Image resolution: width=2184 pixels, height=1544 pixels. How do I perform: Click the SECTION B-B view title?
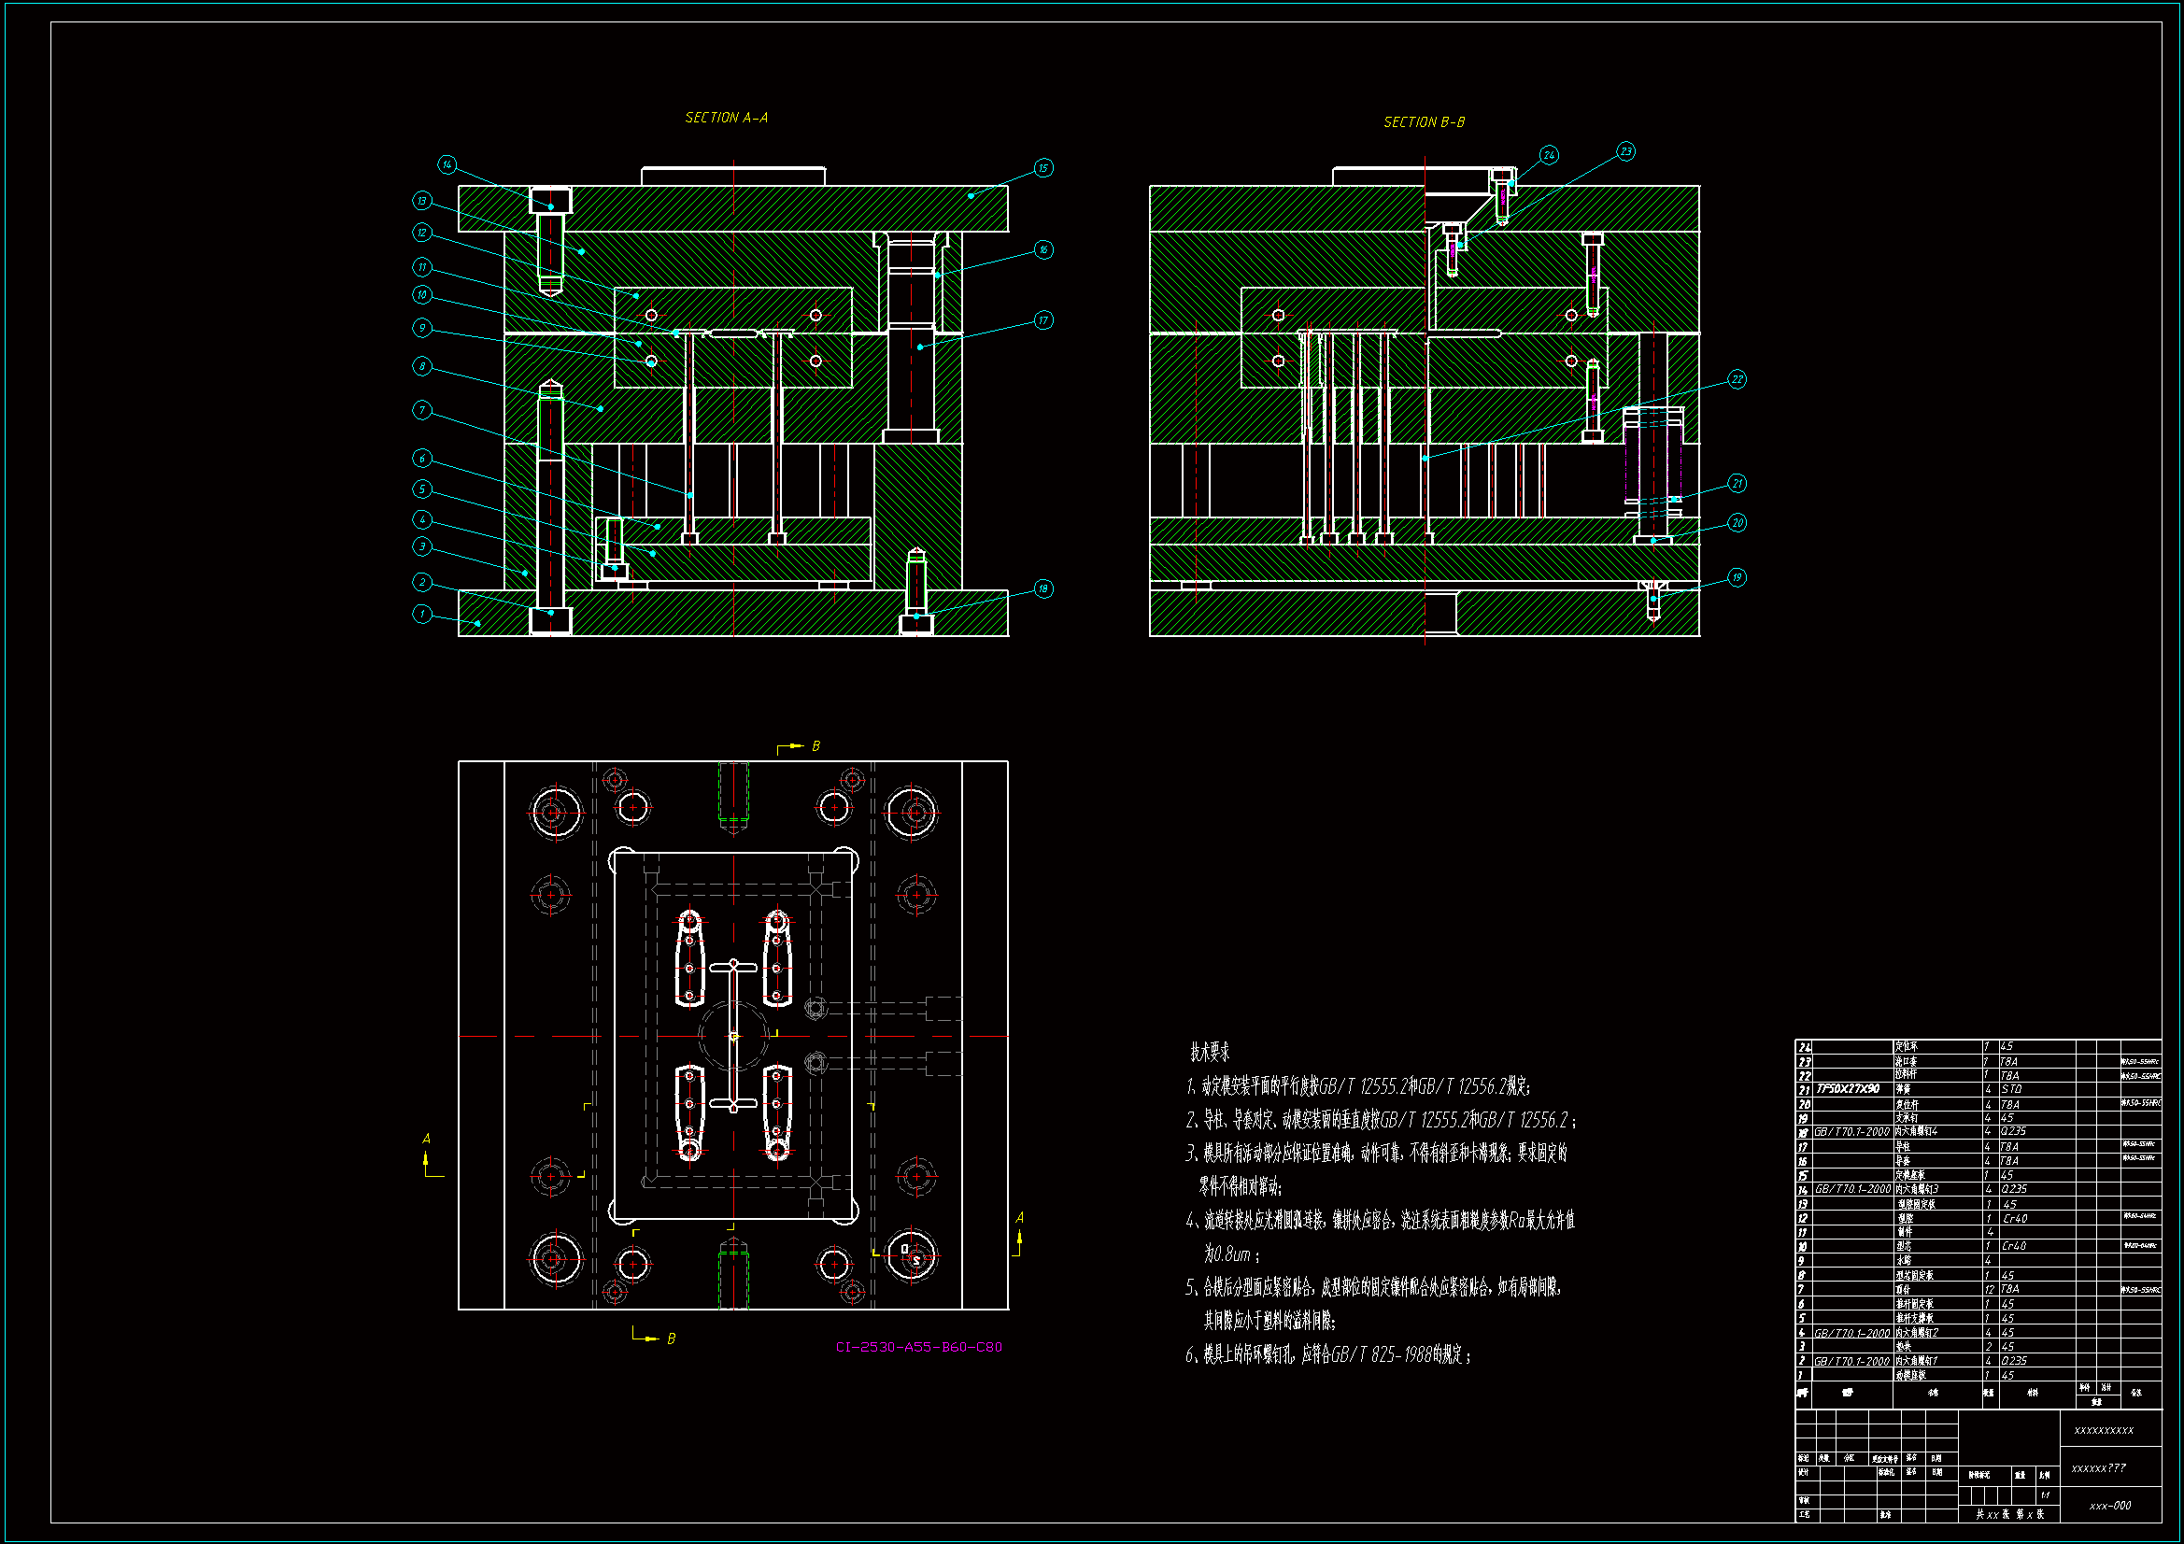coord(1423,122)
